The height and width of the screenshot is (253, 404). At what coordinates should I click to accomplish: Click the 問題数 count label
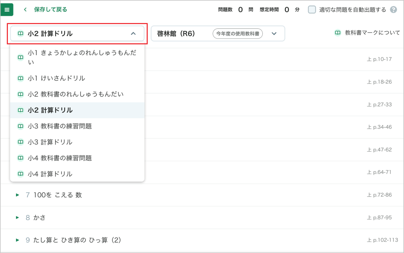(x=225, y=10)
